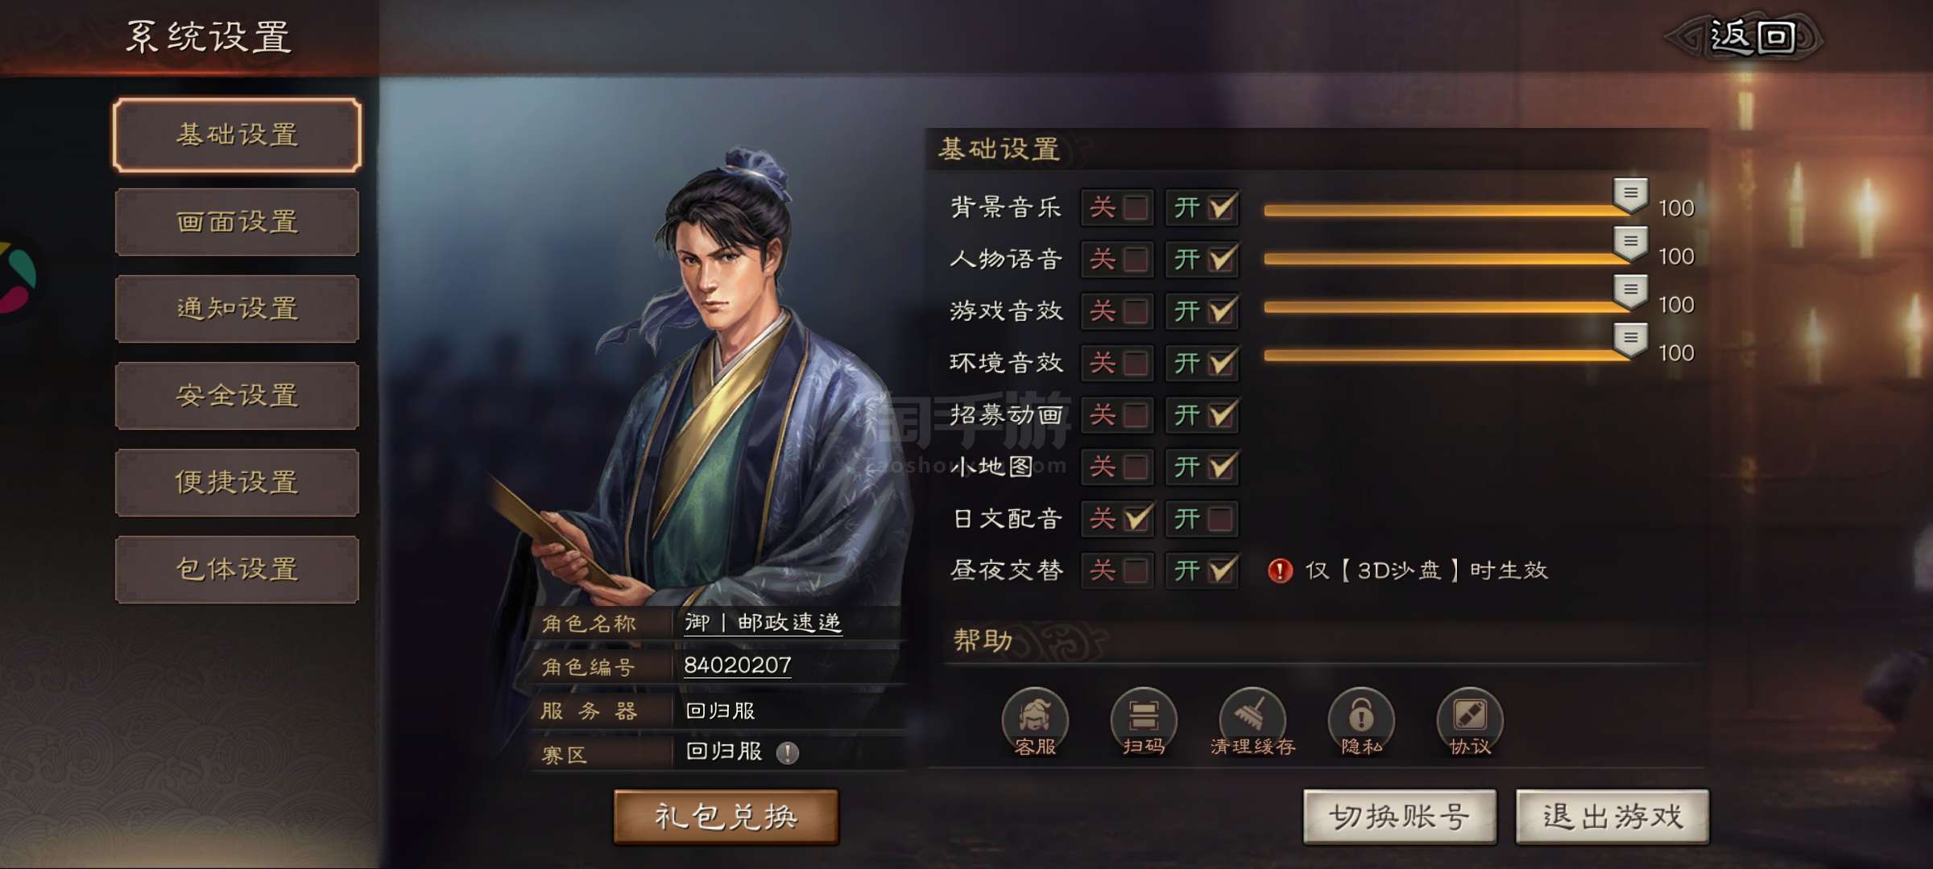
Task: Click the red warning icon beside 3D沙盘 note
Action: click(1280, 570)
